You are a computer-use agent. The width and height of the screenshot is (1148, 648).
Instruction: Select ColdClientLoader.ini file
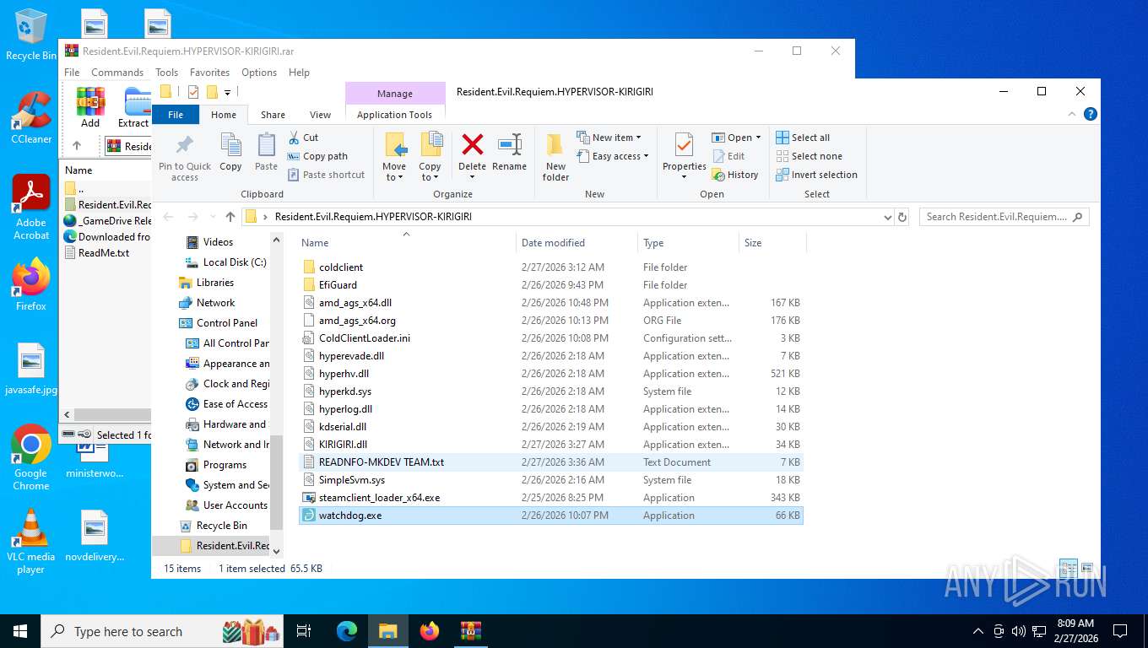[x=550, y=338]
